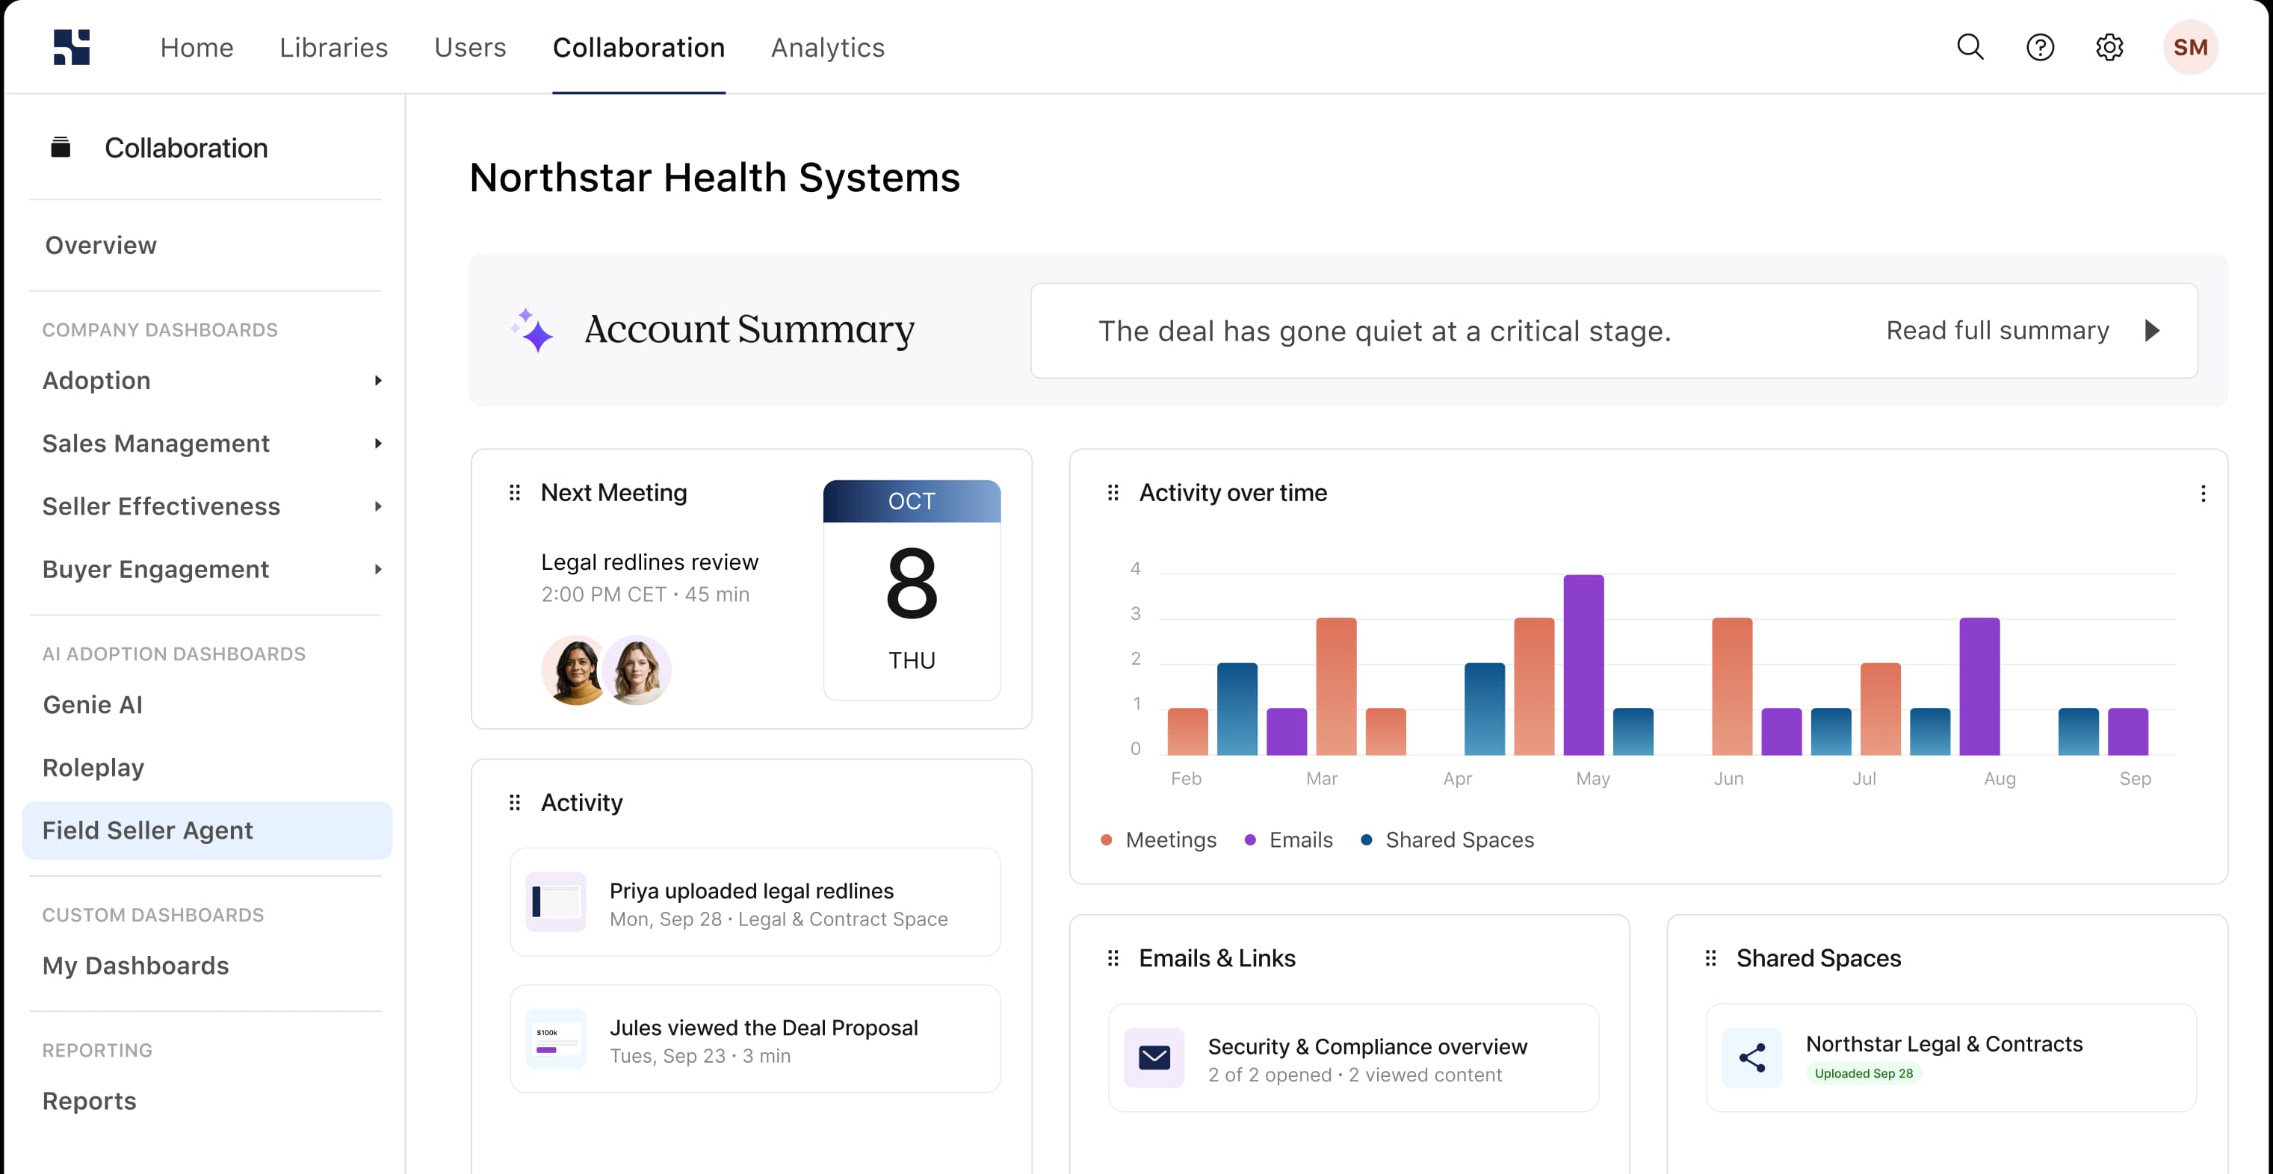Image resolution: width=2273 pixels, height=1174 pixels.
Task: Switch to the Libraries tab
Action: (333, 48)
